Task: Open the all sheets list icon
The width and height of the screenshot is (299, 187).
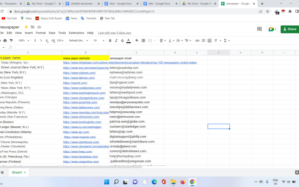Action: pyautogui.click(x=2, y=172)
